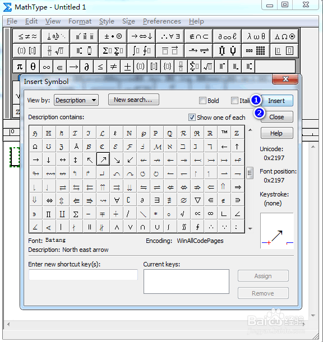Open the Edit menu
This screenshot has height=342, width=323.
coord(31,21)
